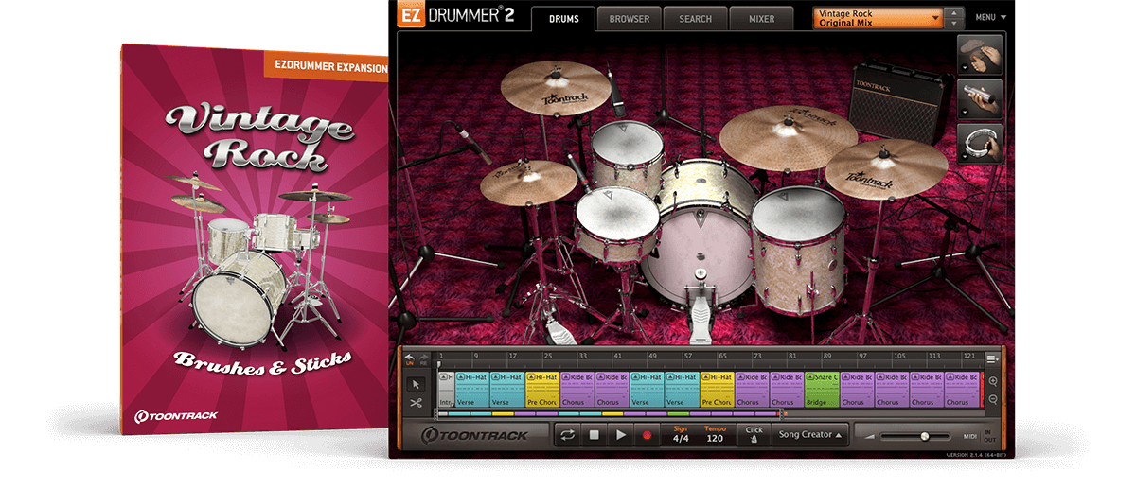Click the 4/4 time signature field
Image resolution: width=1136 pixels, height=489 pixels.
681,435
